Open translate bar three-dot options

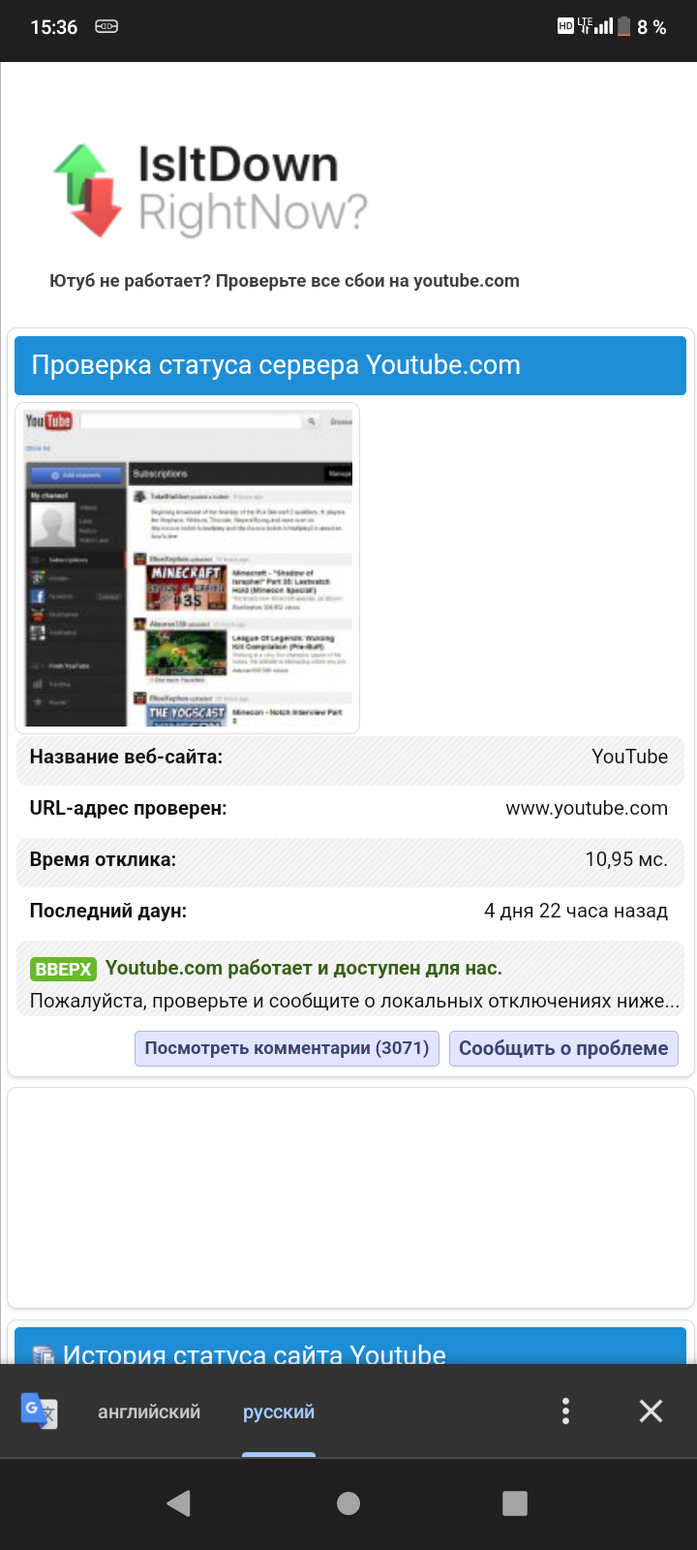(565, 1411)
